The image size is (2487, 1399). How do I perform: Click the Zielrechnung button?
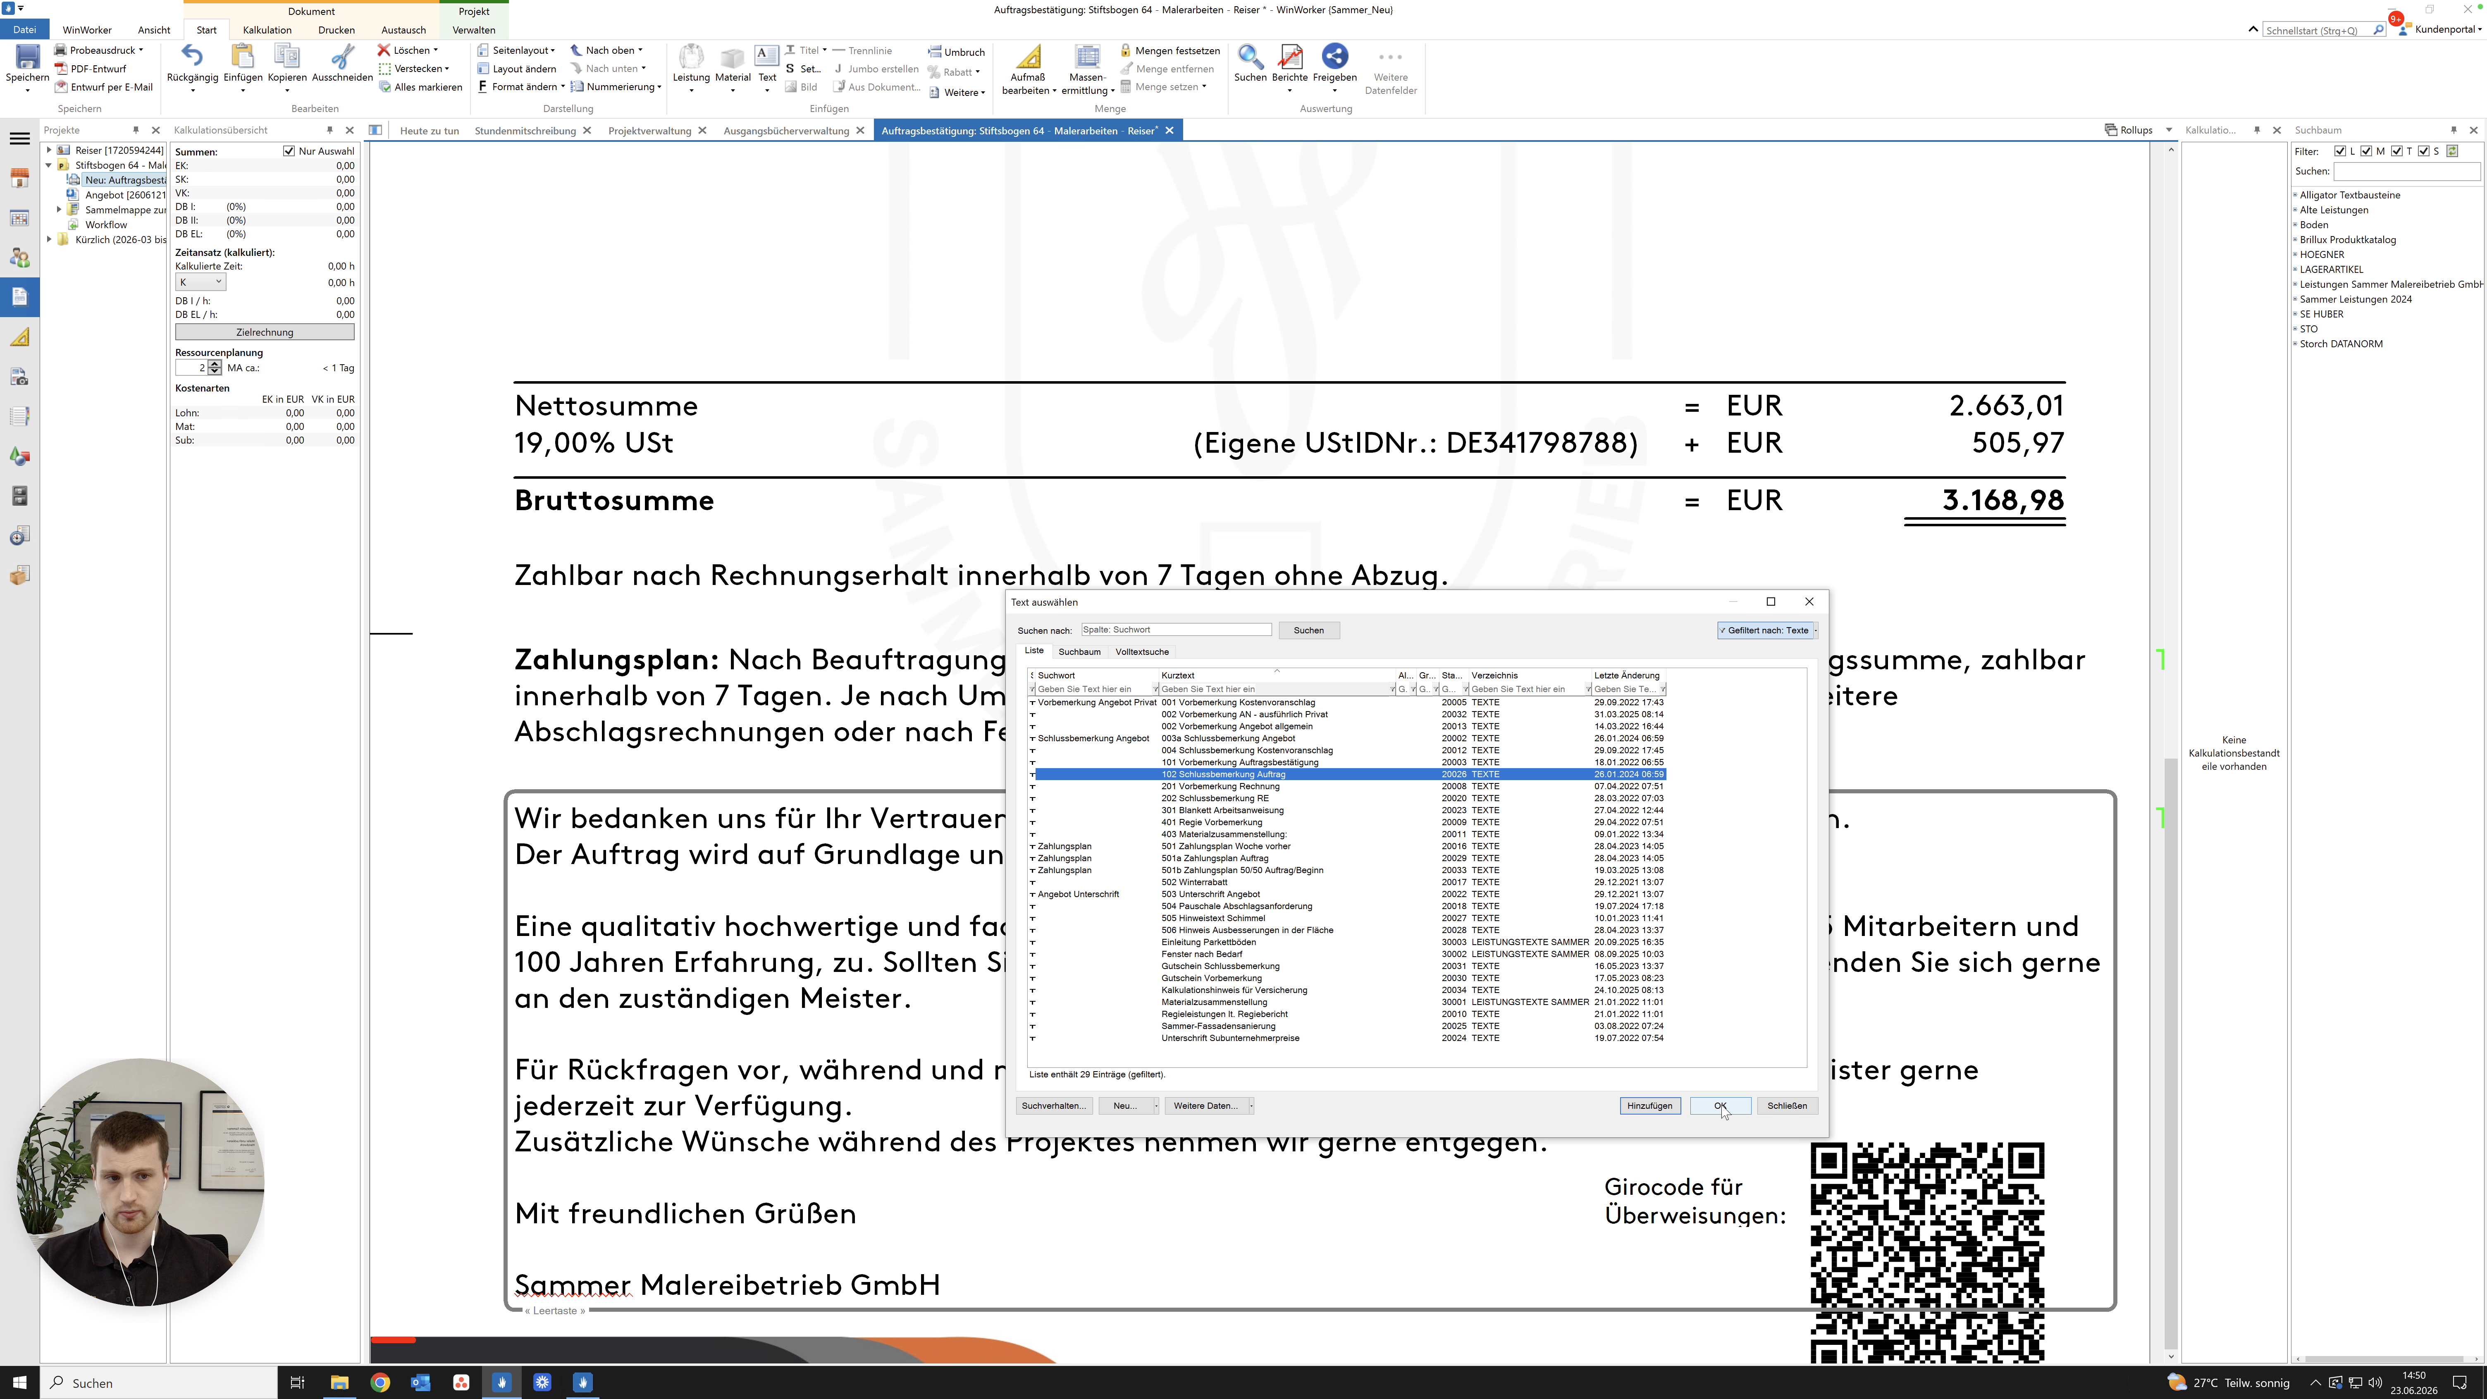click(265, 332)
